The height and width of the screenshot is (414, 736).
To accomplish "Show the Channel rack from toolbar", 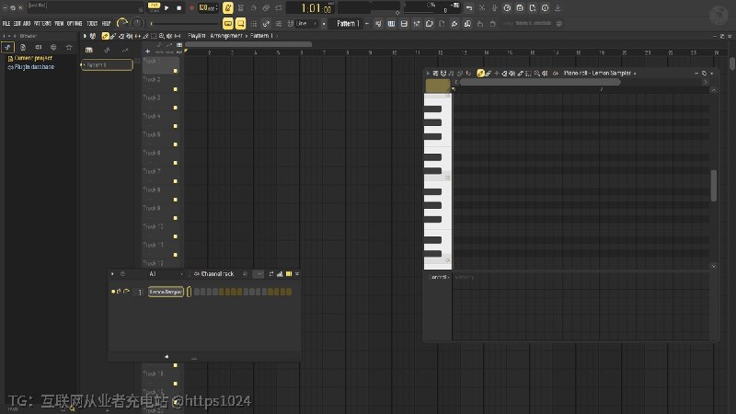I will (x=404, y=24).
